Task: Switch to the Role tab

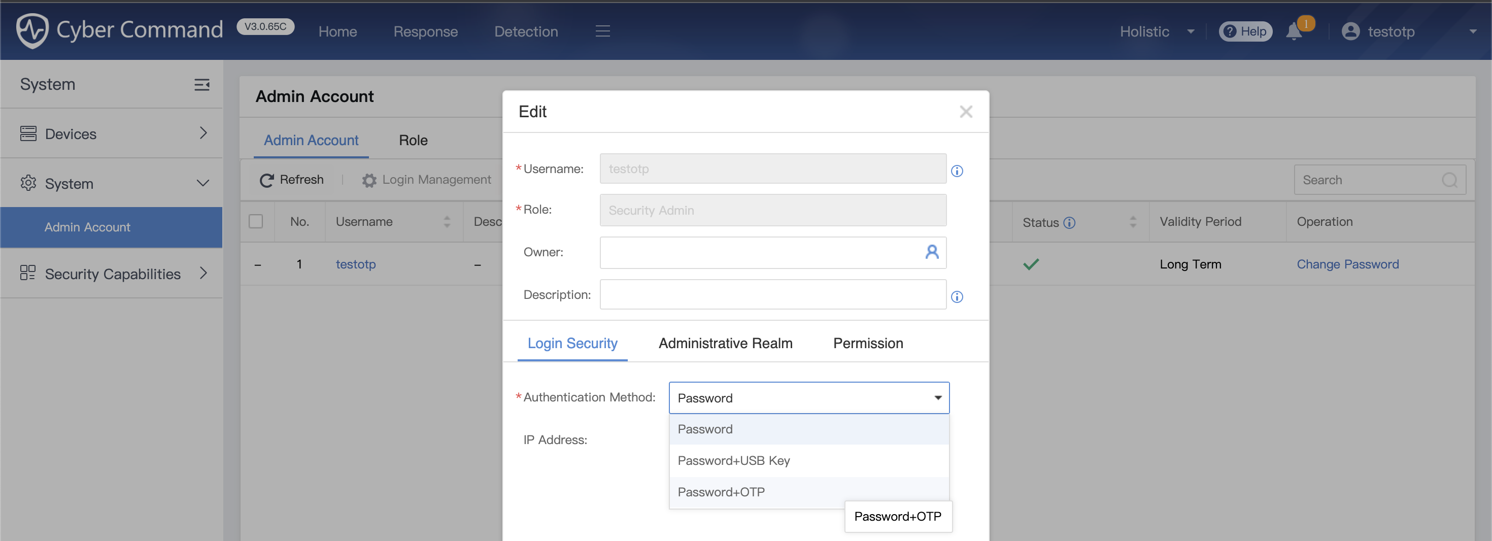Action: (x=413, y=140)
